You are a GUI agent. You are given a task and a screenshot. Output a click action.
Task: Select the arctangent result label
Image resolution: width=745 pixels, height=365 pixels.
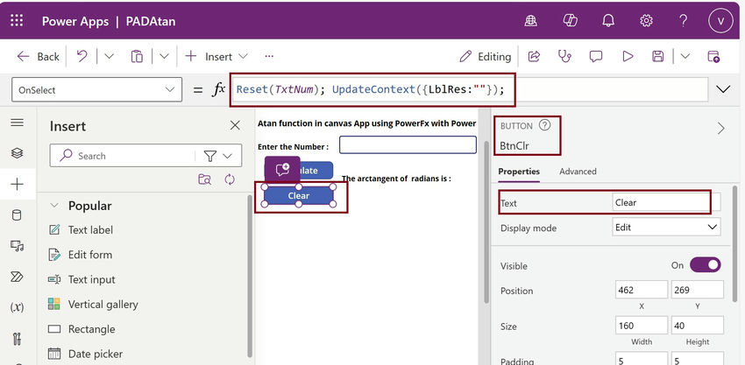click(396, 179)
